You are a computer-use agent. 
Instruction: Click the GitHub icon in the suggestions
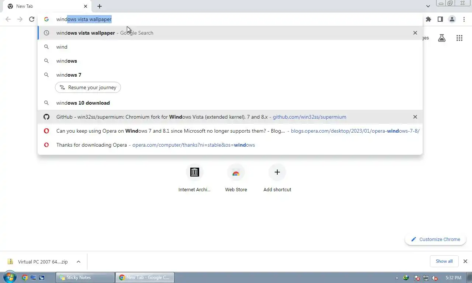coord(46,117)
